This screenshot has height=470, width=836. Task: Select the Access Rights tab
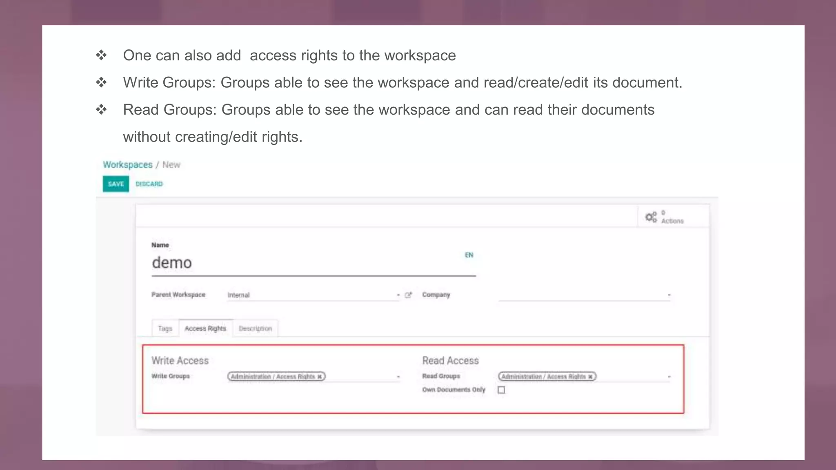[x=205, y=328]
